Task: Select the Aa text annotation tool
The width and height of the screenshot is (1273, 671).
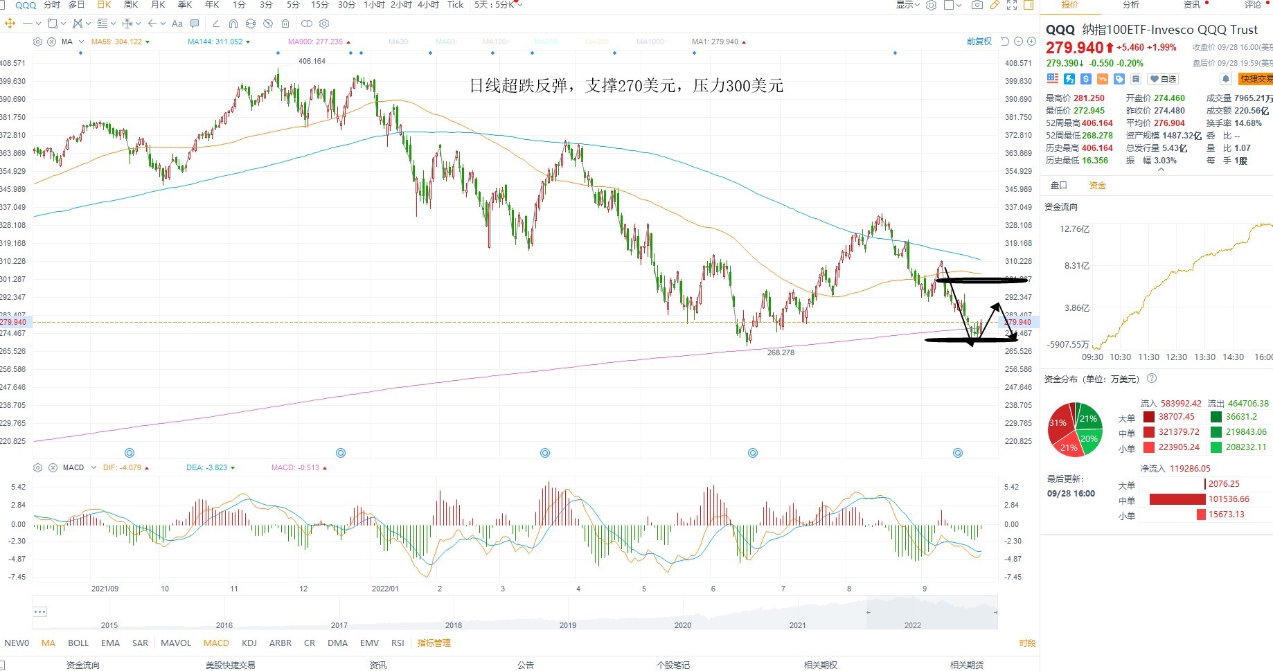Action: [x=177, y=24]
